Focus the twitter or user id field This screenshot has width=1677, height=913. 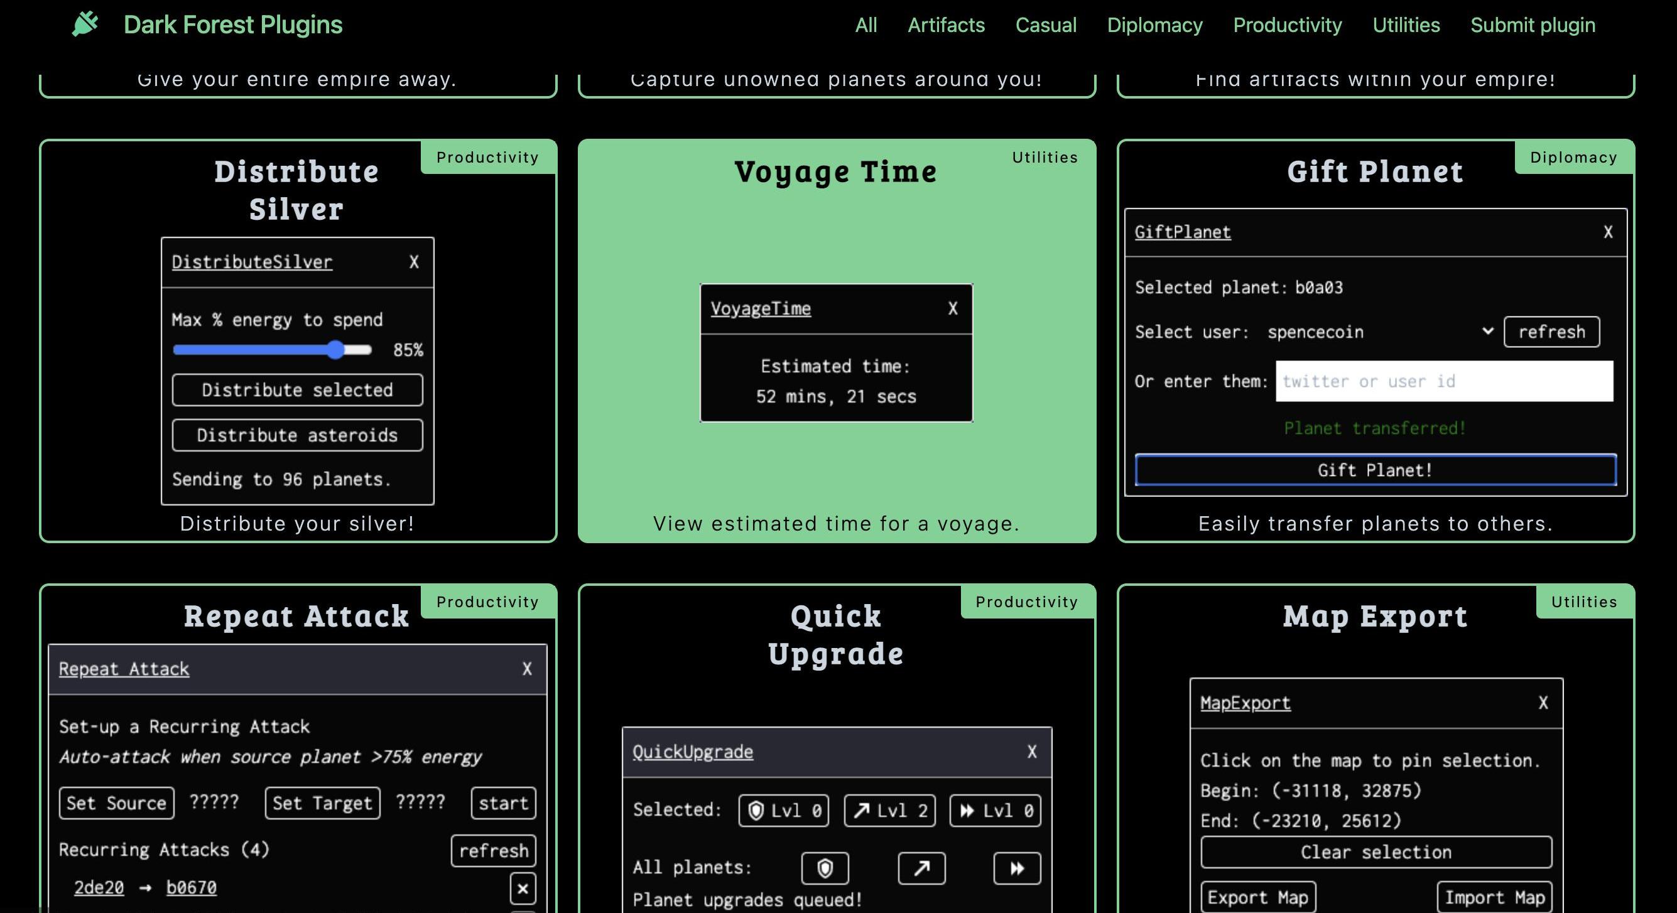[1444, 381]
